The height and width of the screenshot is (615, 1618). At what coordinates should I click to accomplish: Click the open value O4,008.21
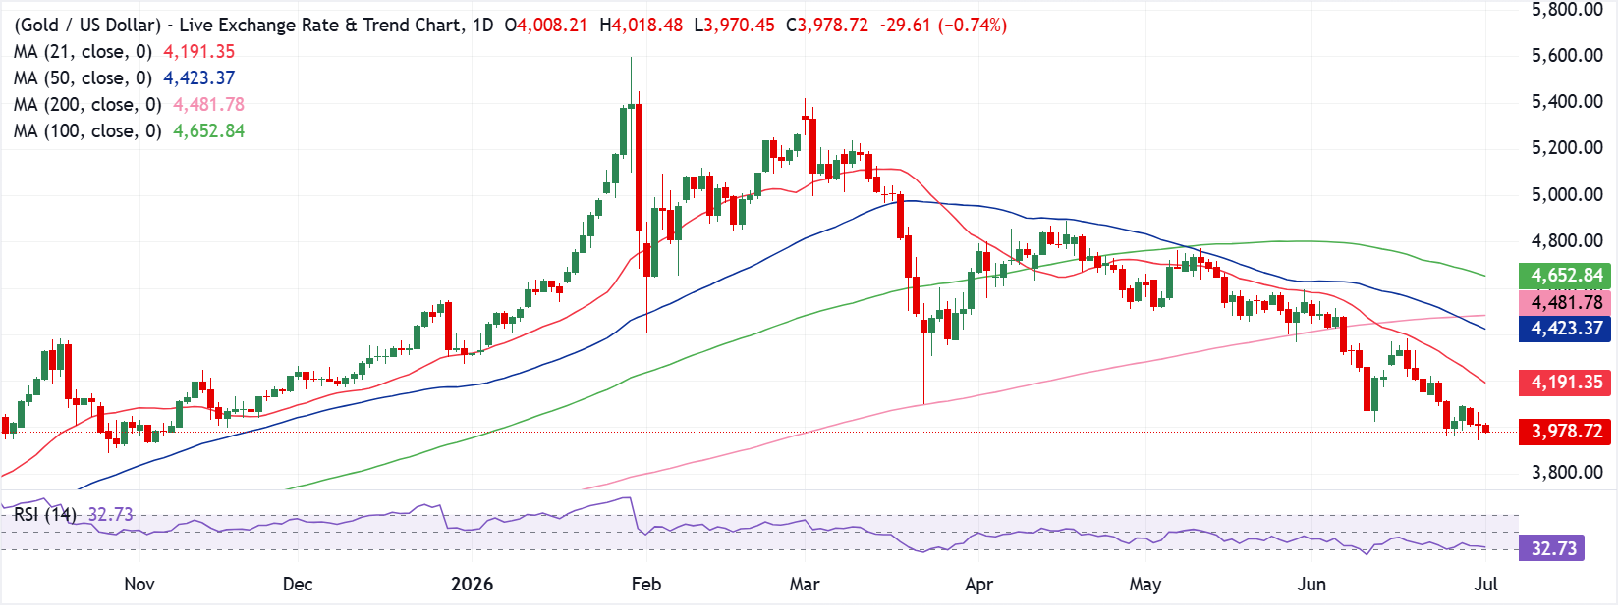[x=545, y=25]
